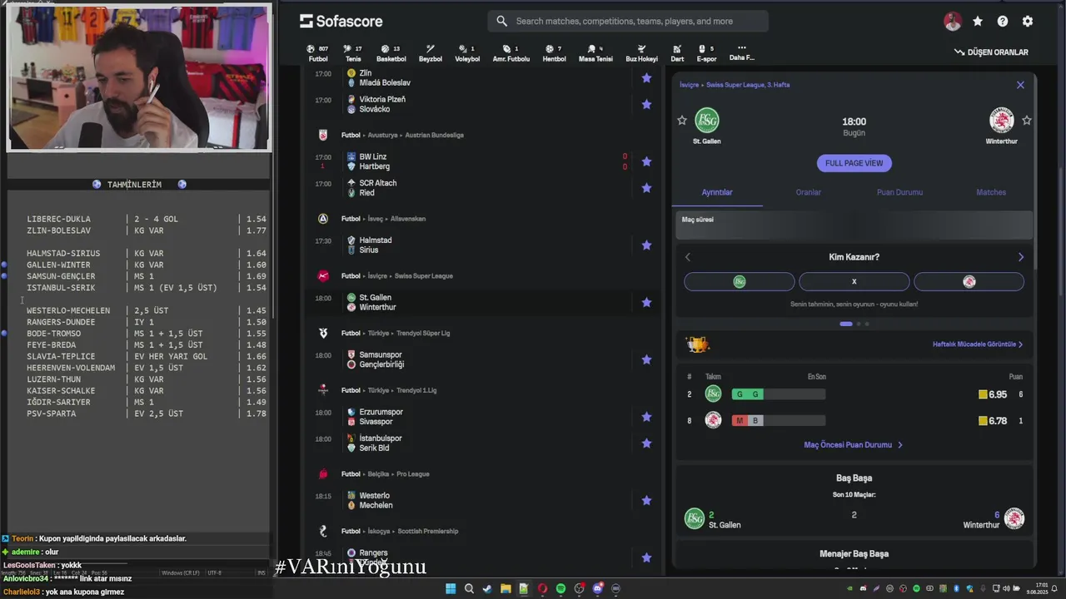This screenshot has height=599, width=1066.
Task: Vote for Winterthur in Kim Kazanır
Action: tap(969, 282)
